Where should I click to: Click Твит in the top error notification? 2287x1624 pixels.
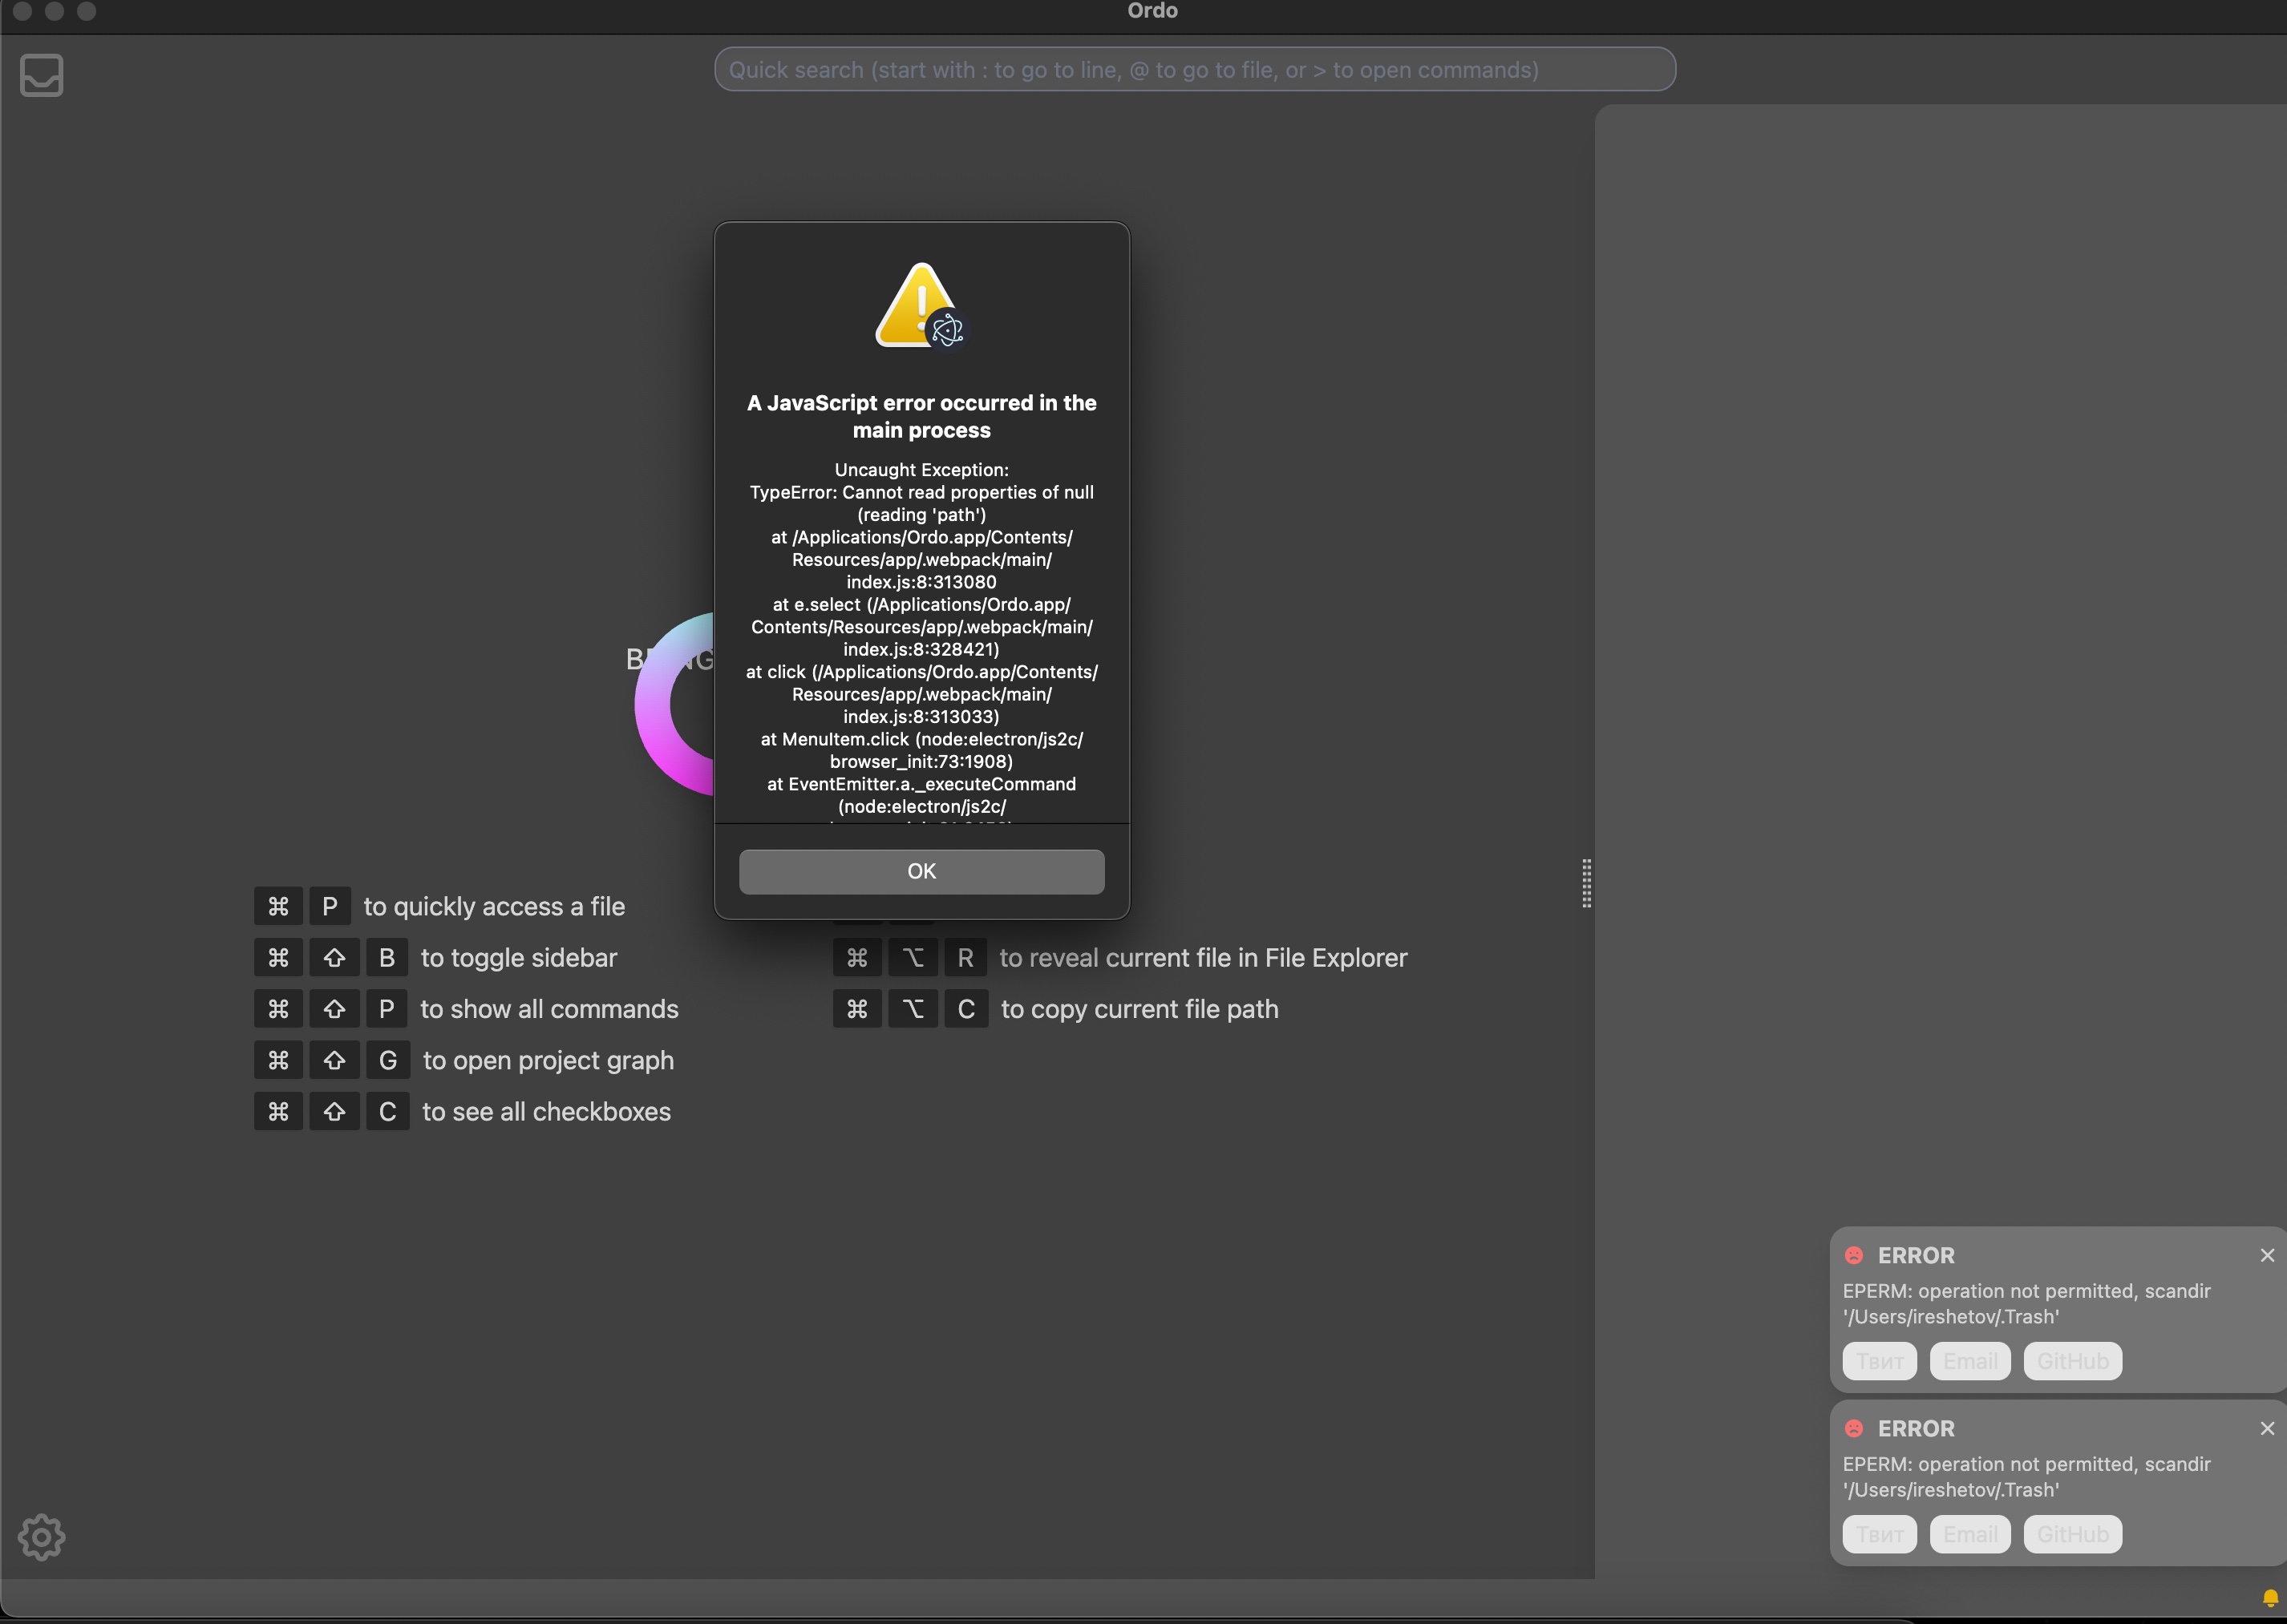(1879, 1361)
